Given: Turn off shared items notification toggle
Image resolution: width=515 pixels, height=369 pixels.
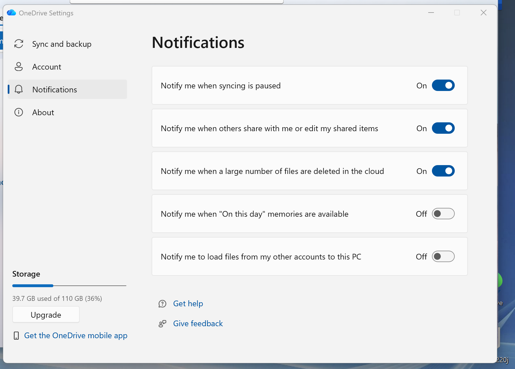Looking at the screenshot, I should pos(443,128).
